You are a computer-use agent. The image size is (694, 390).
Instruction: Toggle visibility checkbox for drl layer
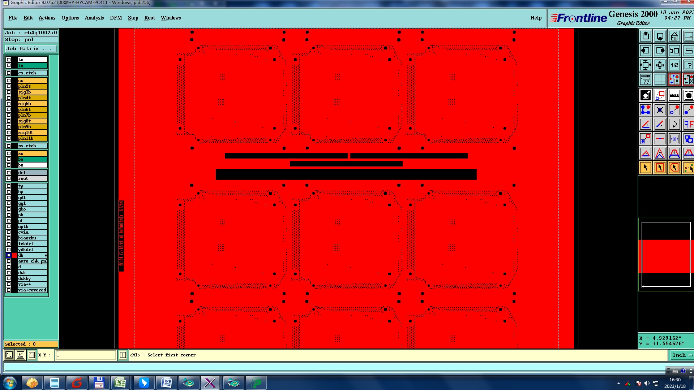[9, 173]
